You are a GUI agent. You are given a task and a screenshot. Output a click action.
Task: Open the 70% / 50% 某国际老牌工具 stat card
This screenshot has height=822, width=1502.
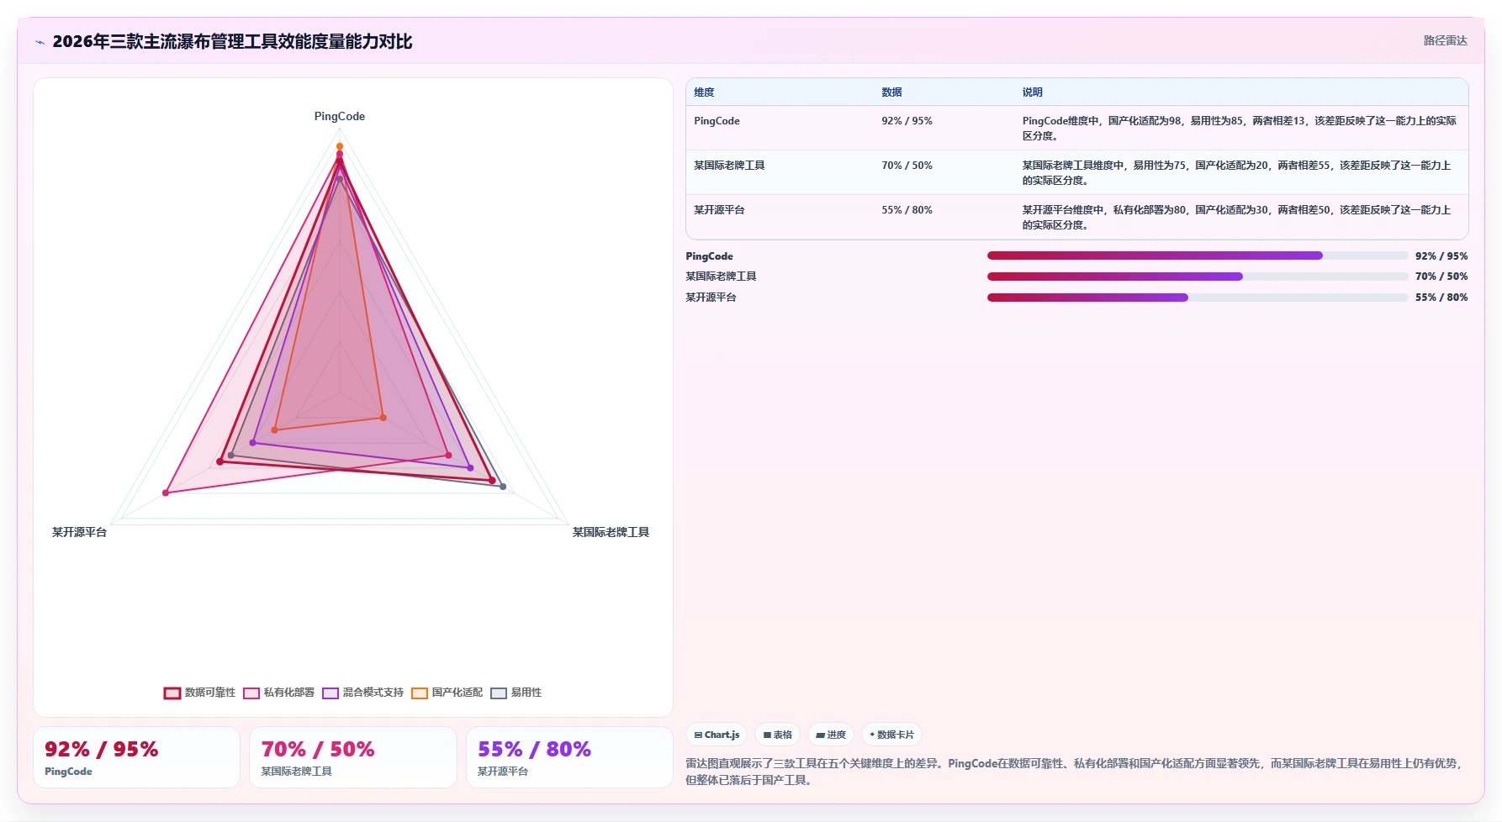(352, 757)
